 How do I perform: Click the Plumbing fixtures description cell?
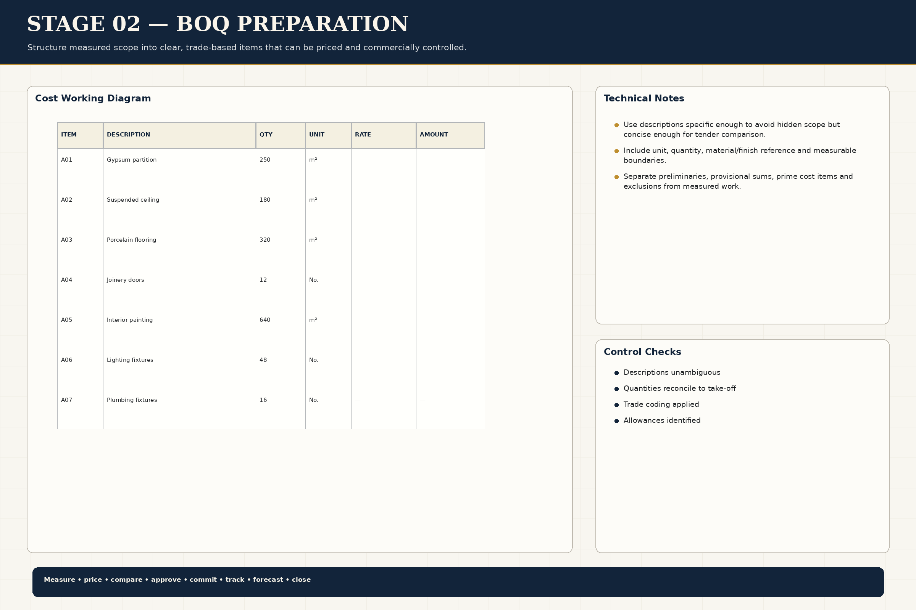179,409
